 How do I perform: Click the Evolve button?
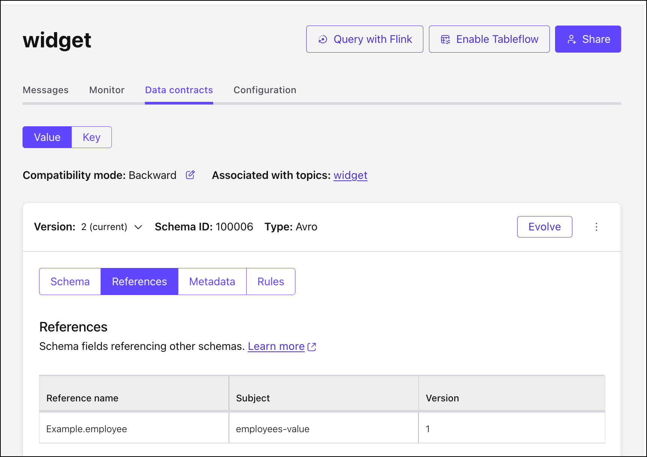(544, 227)
